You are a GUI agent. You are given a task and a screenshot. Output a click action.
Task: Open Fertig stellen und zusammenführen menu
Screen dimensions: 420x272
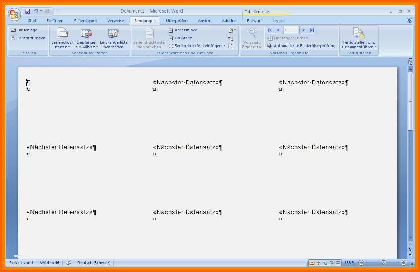pos(359,38)
